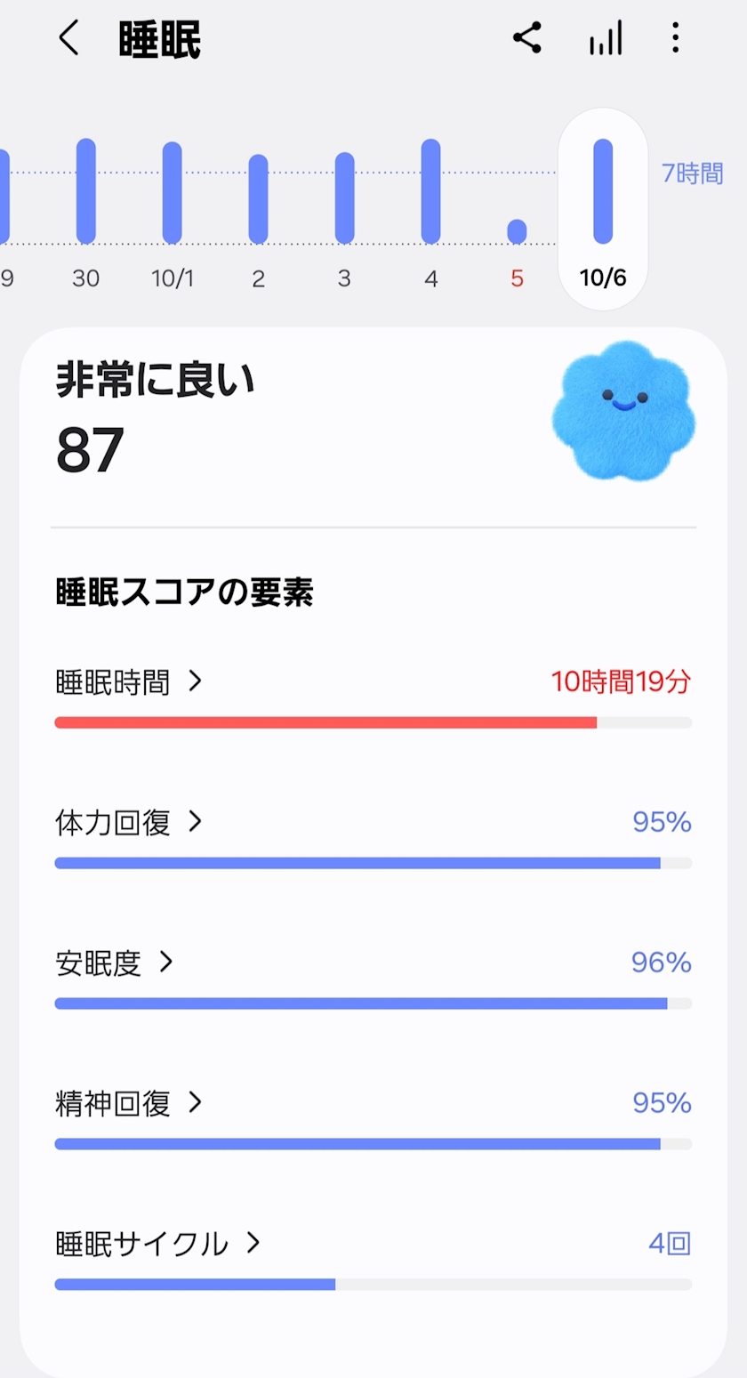Expand the 精神回復 details chevron
747x1378 pixels.
(x=196, y=1103)
